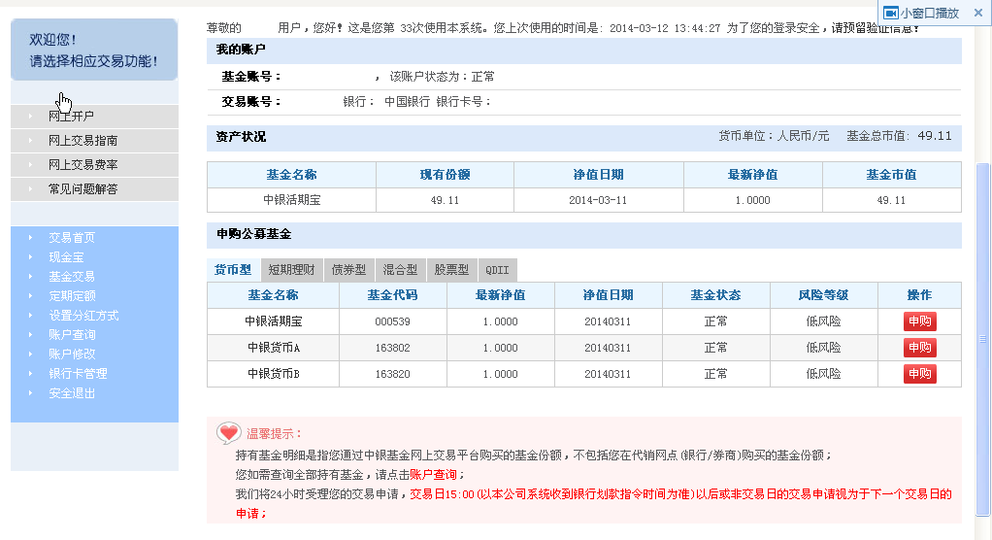This screenshot has height=540, width=992.
Task: Expand the 定期定额 sidebar entry
Action: click(x=72, y=296)
